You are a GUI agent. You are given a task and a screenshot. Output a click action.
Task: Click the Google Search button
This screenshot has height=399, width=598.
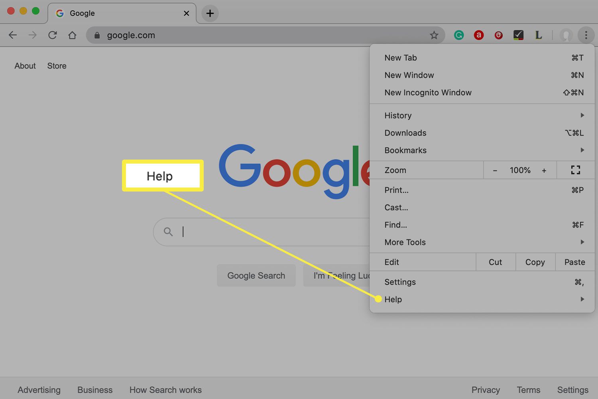(256, 275)
